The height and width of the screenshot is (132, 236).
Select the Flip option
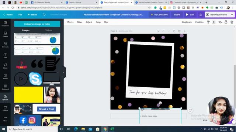(x=106, y=22)
